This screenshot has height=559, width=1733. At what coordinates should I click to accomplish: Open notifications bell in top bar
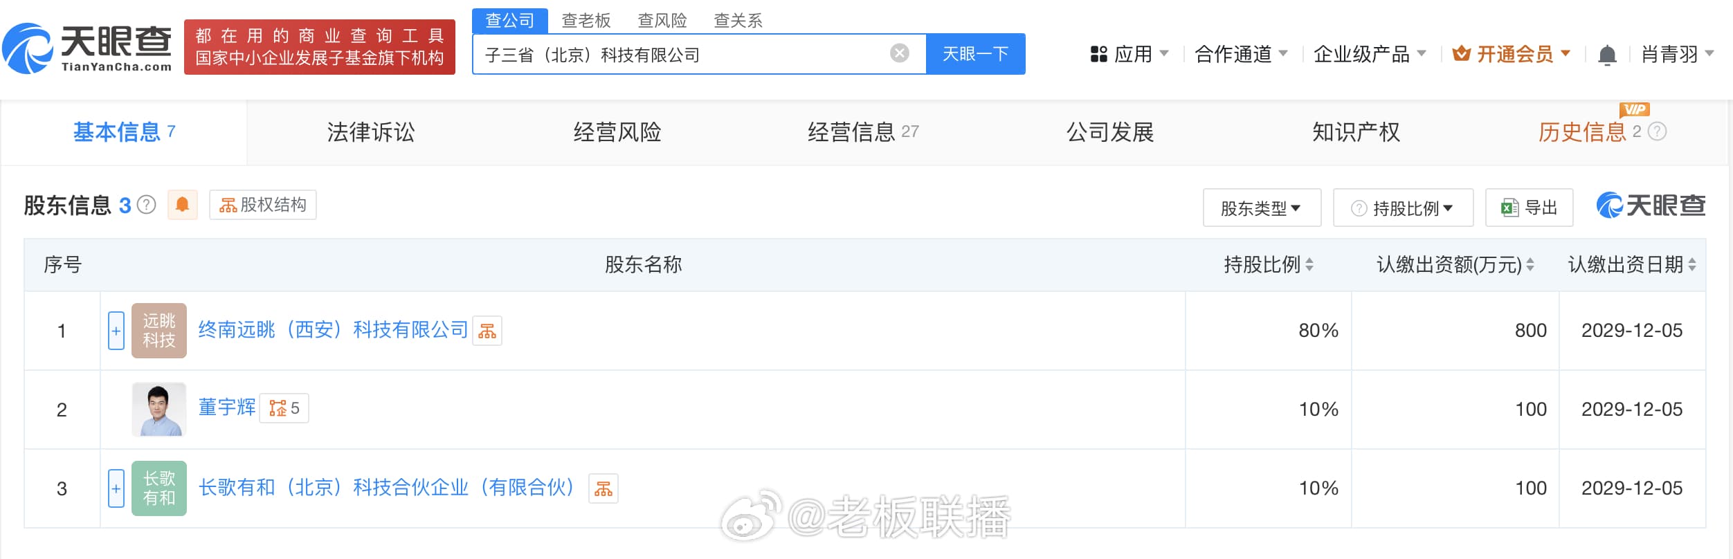(1607, 55)
